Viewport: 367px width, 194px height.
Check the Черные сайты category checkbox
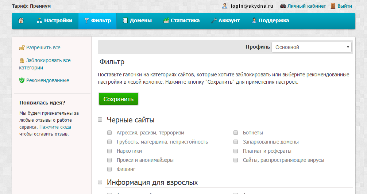pos(100,120)
